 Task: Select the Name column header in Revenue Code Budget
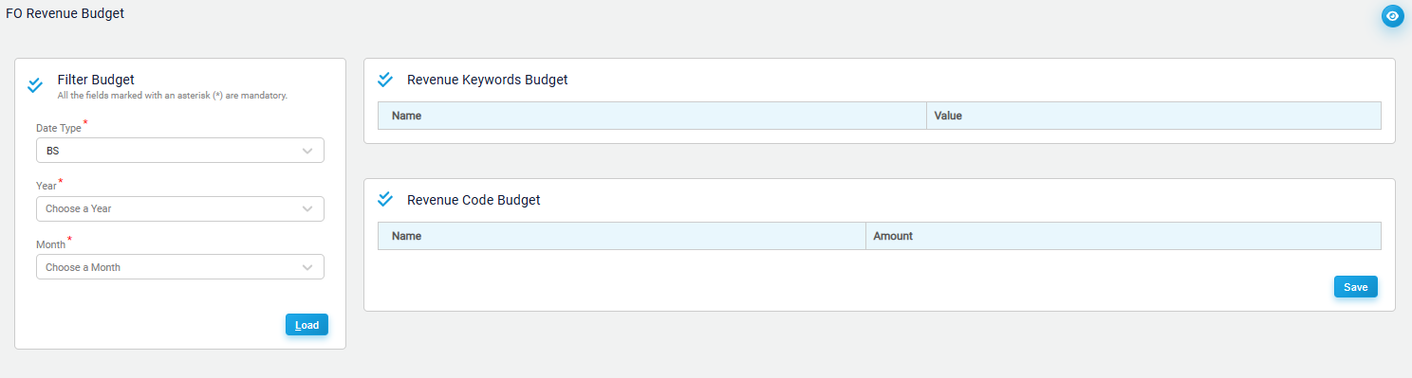click(622, 236)
